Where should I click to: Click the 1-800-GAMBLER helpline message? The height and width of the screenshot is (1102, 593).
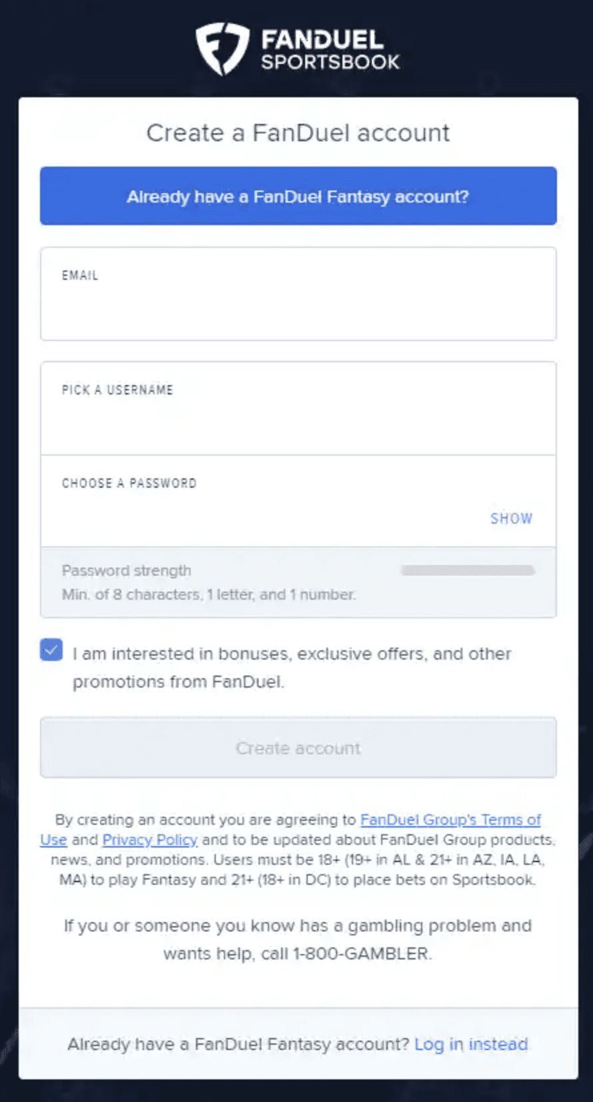click(298, 939)
